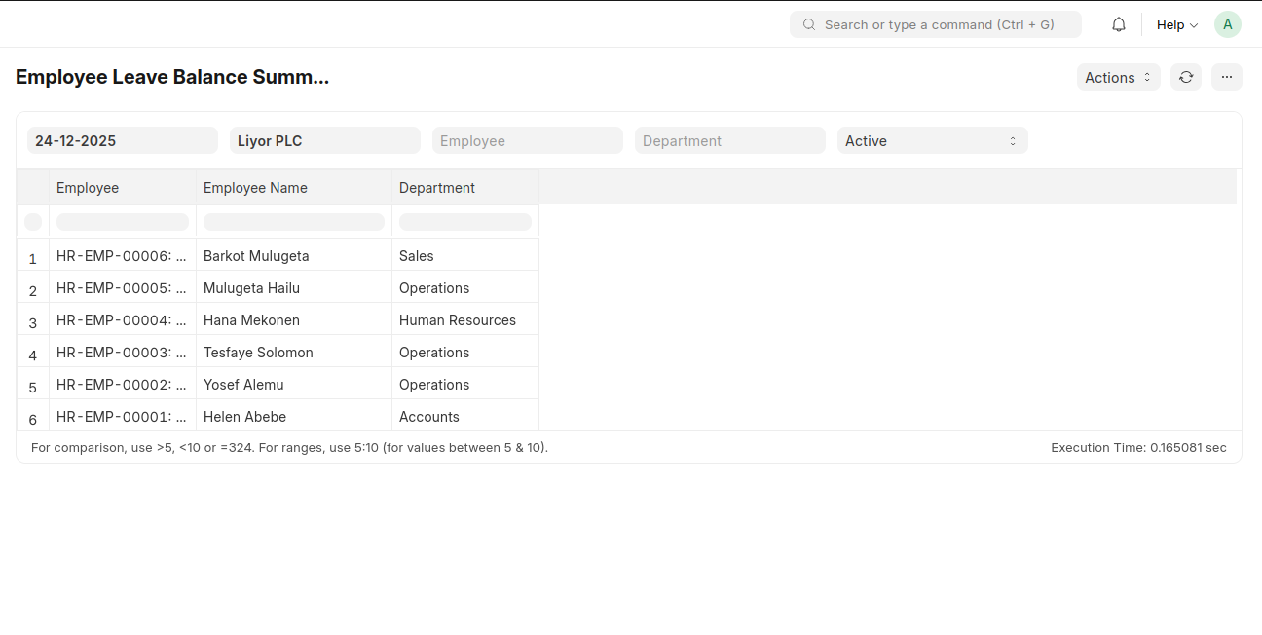Click the date filter field 24-12-2025
Image resolution: width=1262 pixels, height=635 pixels.
(122, 140)
